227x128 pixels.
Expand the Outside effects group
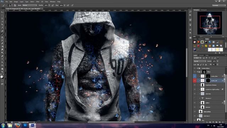tap(197, 68)
